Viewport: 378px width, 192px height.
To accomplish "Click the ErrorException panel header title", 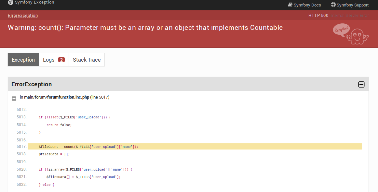I will point(32,84).
